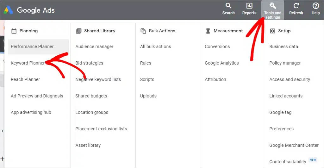This screenshot has height=168, width=324.
Task: Click the NEW badge beside Content suitability
Action: (x=313, y=160)
